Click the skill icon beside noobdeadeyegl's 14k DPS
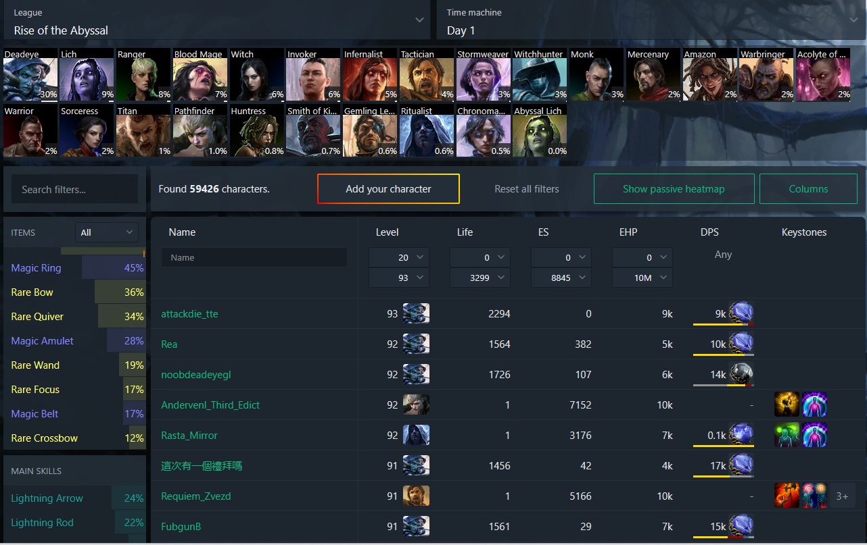Screen dimensions: 867x545 click(x=741, y=374)
